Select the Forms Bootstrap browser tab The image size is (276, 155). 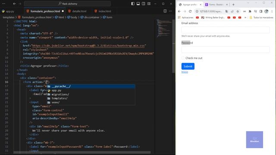click(x=216, y=5)
